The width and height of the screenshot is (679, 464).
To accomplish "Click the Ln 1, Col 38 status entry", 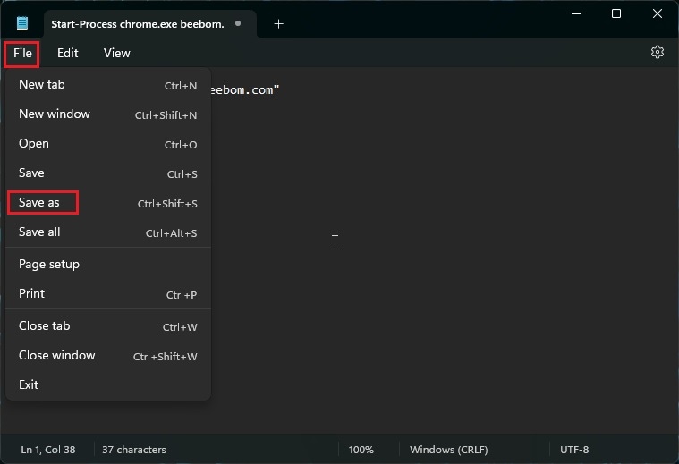I will (48, 450).
